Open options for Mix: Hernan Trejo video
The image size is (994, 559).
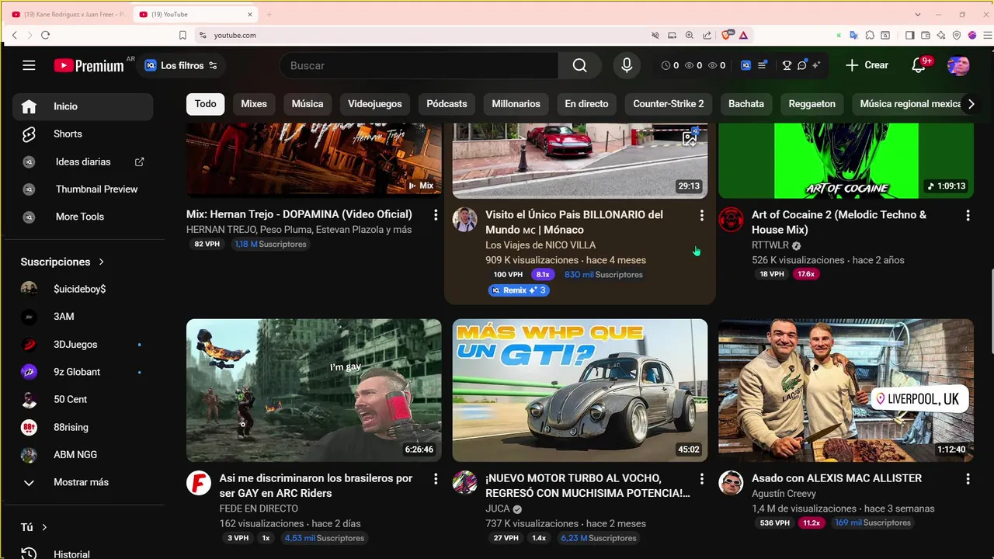coord(436,215)
